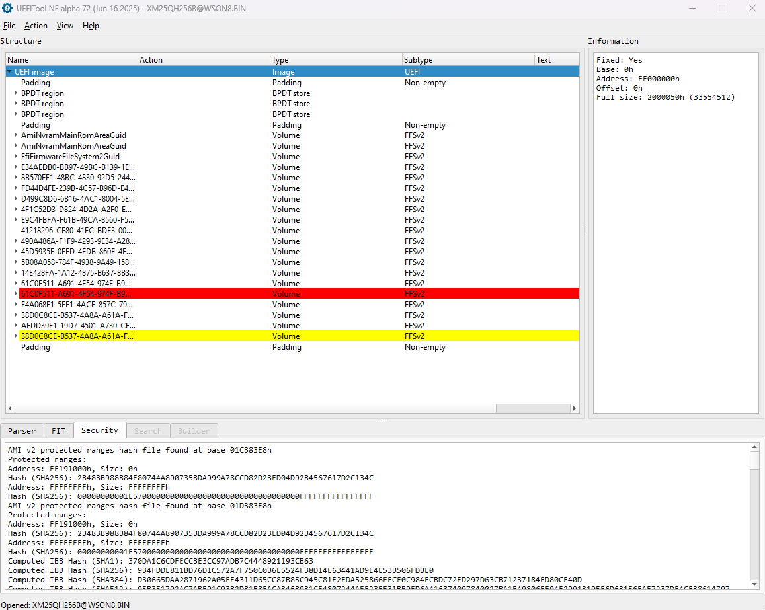The width and height of the screenshot is (765, 610).
Task: Click the security log's scroll up arrow
Action: tap(754, 447)
